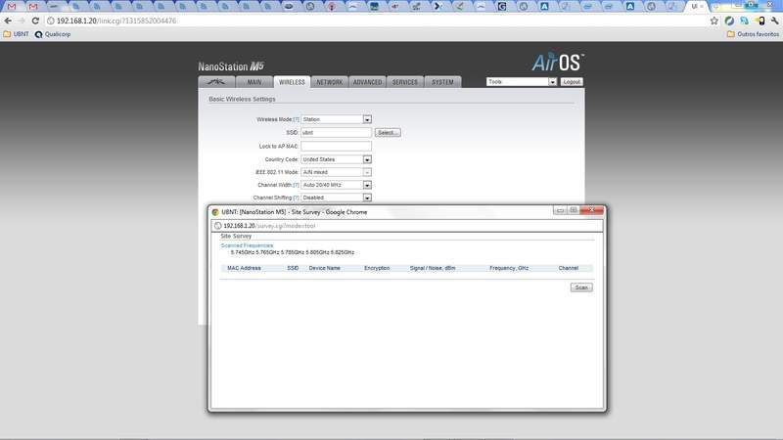Click the SSID column header in Site Survey
This screenshot has height=440, width=783.
(x=293, y=268)
